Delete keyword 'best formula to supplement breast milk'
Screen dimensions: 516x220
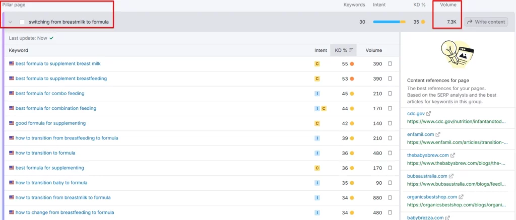pos(390,64)
